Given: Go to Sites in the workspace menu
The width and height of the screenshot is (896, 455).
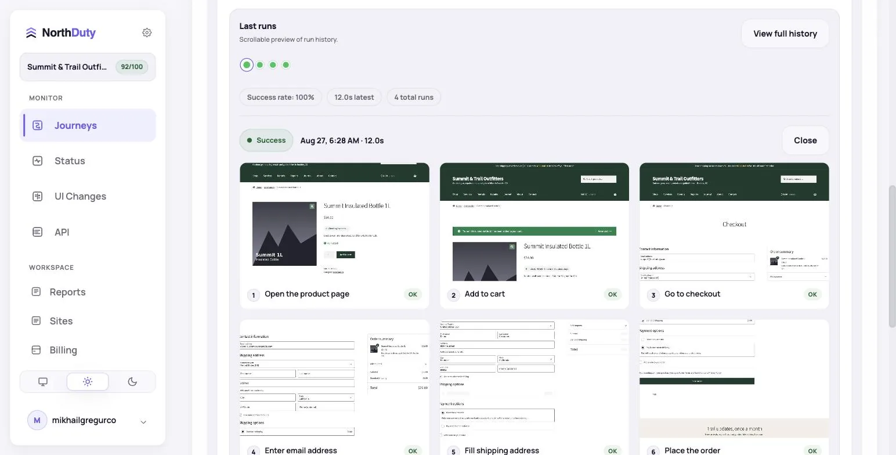Looking at the screenshot, I should [88, 321].
